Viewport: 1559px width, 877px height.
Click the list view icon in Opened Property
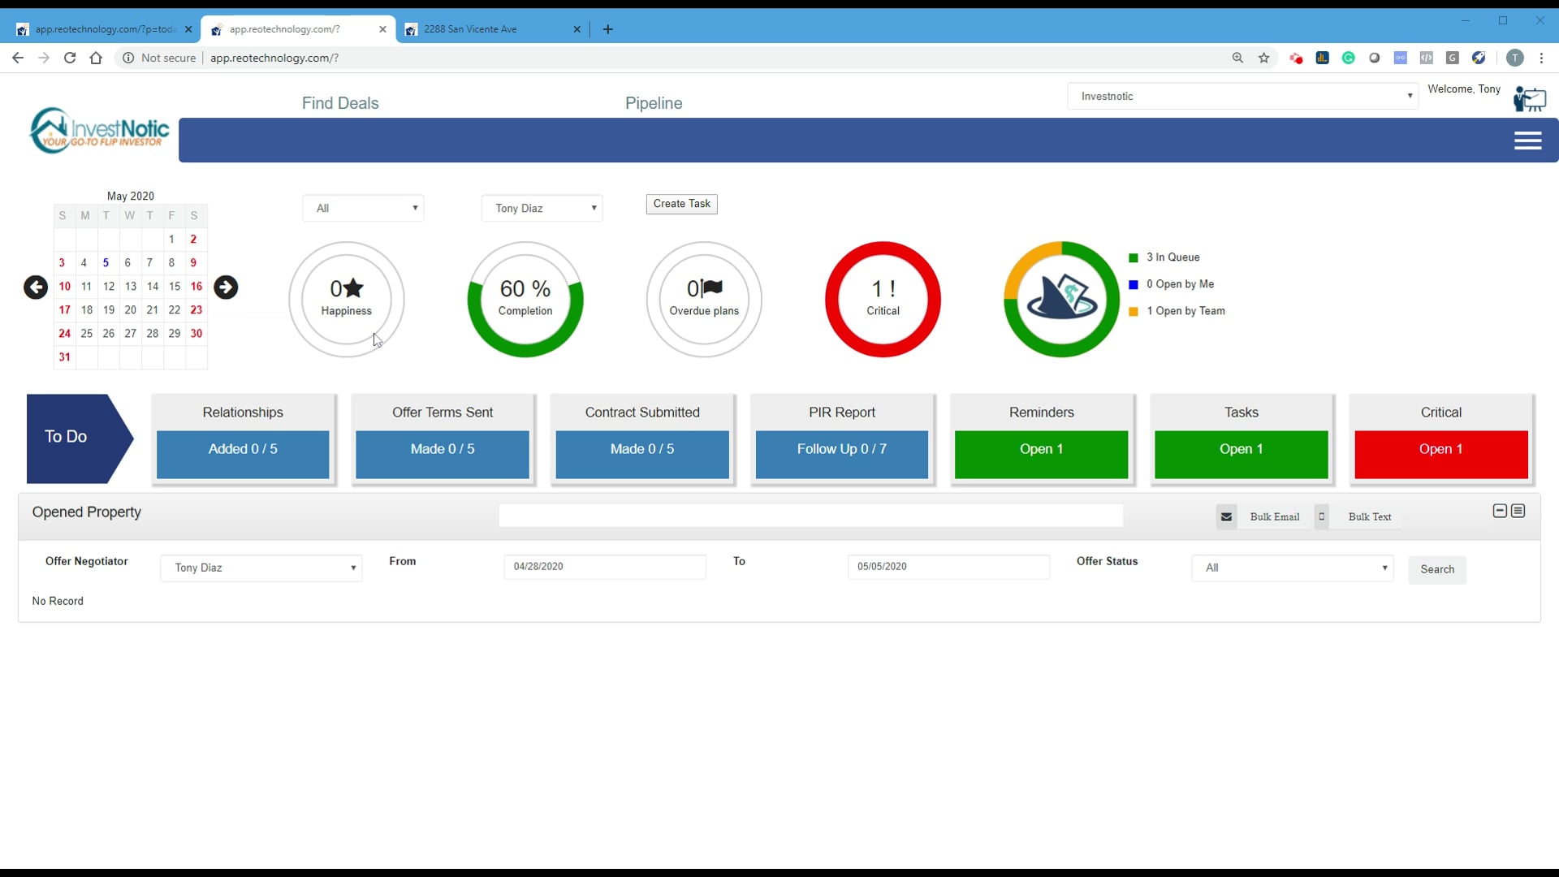(1518, 511)
